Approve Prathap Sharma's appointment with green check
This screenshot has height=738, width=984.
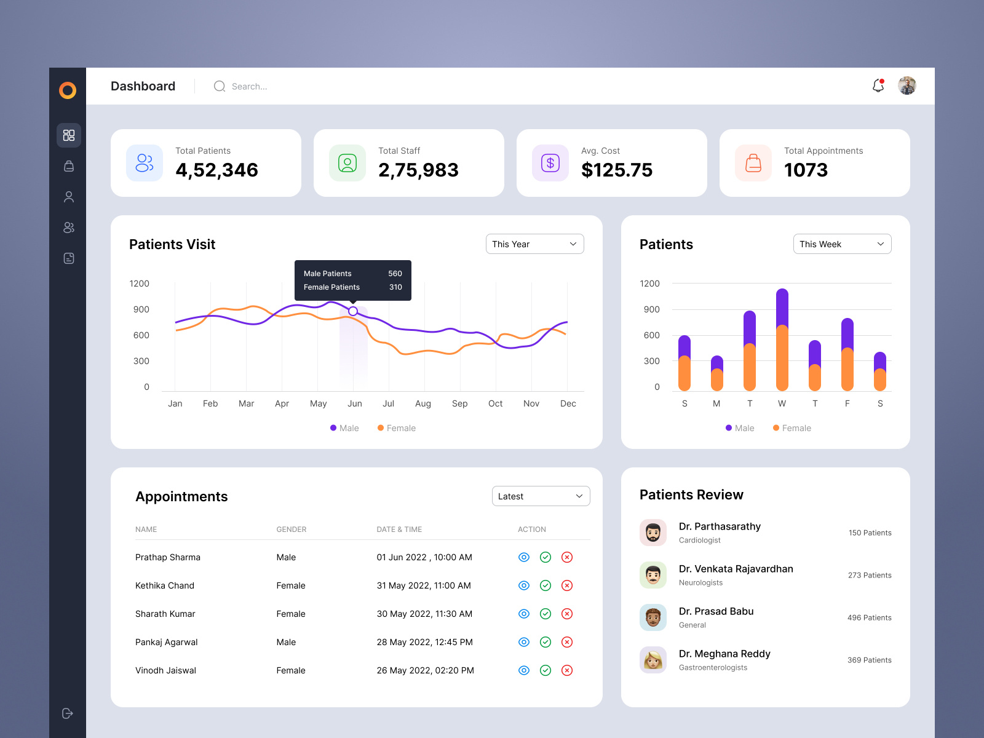[x=546, y=557]
